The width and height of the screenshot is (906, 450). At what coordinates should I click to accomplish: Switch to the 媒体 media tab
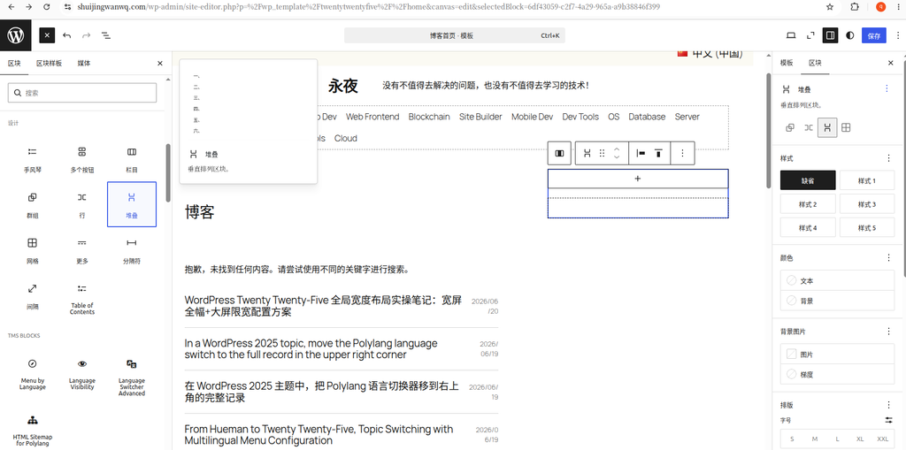pyautogui.click(x=84, y=63)
